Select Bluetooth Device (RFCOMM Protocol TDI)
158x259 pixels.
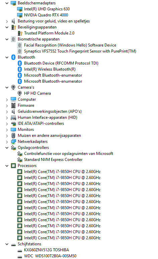61,63
